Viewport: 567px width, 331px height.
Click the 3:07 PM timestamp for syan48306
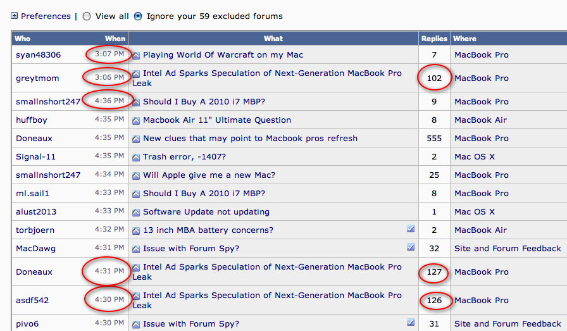[109, 54]
